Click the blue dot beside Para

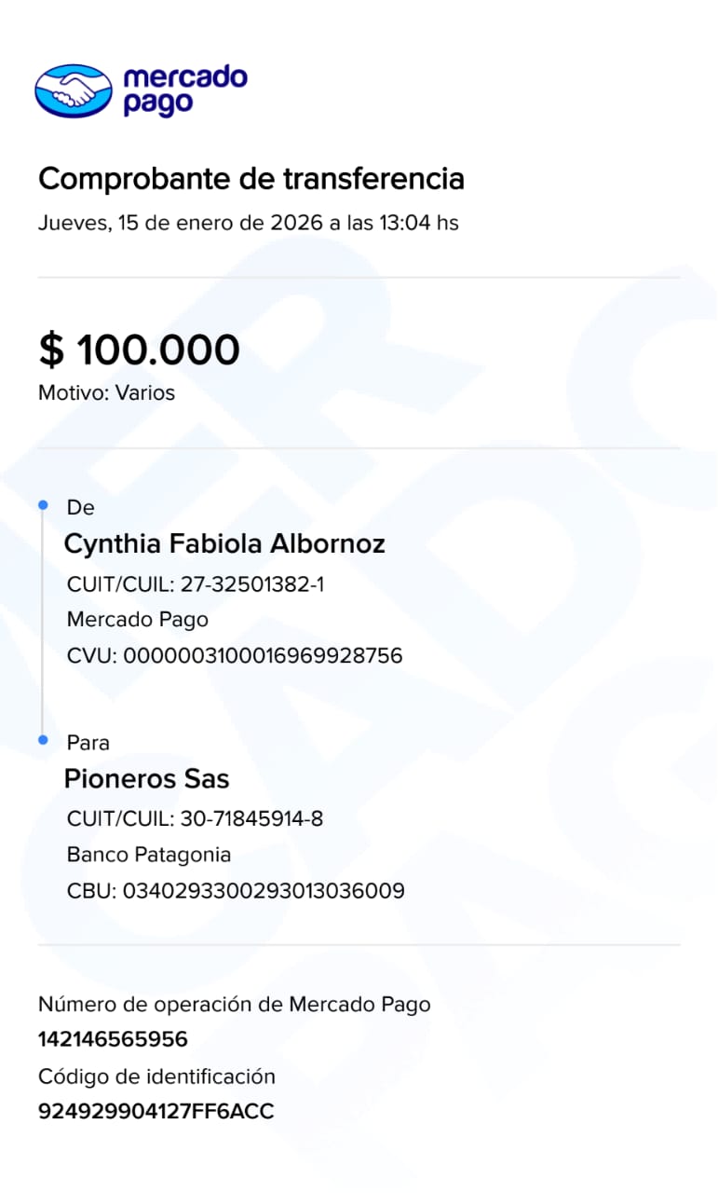coord(43,740)
